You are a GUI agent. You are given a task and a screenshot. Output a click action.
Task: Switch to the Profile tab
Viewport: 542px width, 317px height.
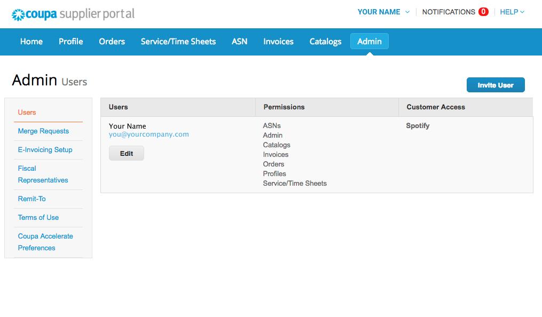pos(70,42)
